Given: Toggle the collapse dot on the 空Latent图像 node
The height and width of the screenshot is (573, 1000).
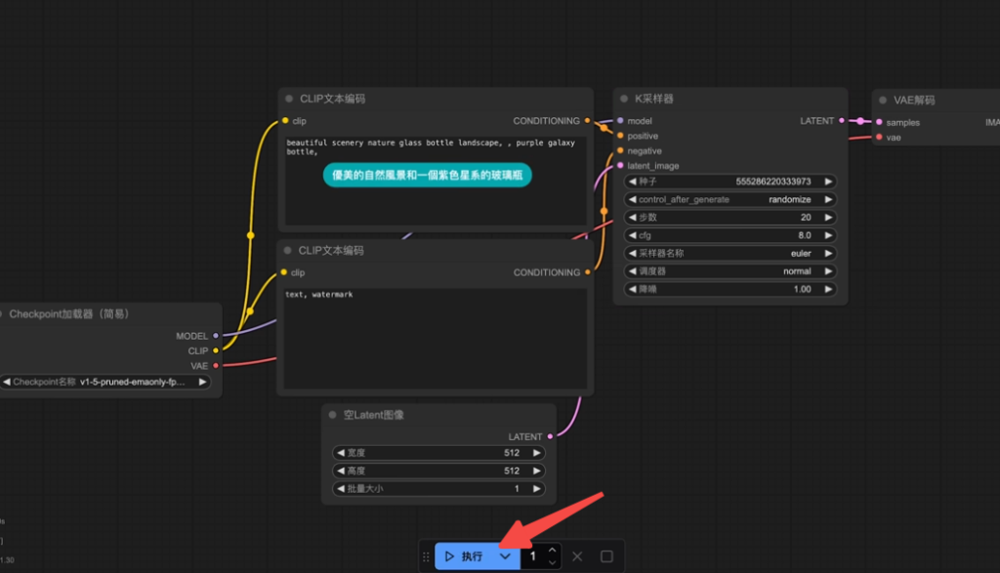Looking at the screenshot, I should coord(333,415).
